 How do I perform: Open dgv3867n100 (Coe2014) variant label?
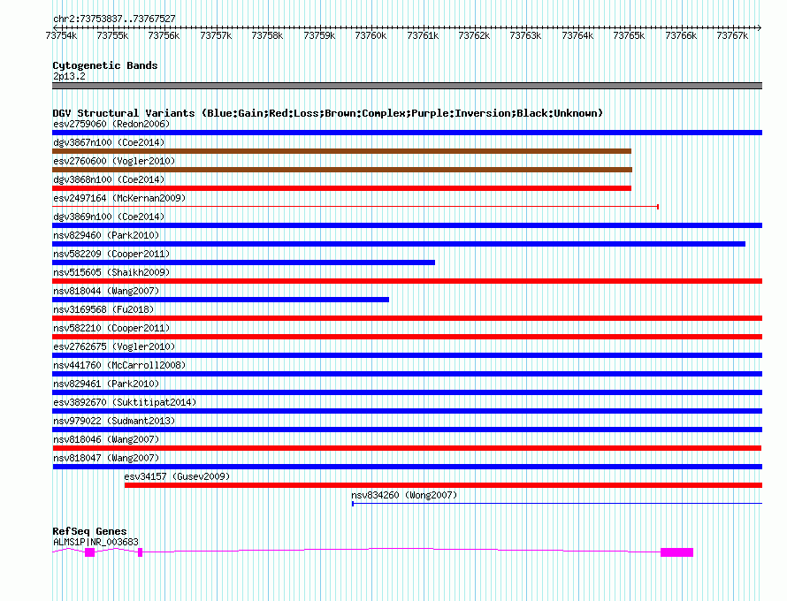click(109, 142)
